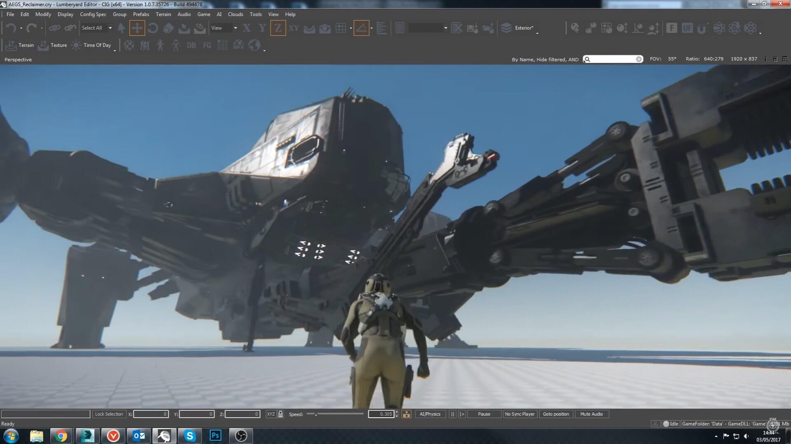The image size is (791, 444).
Task: Constrain movement to Y axis
Action: [x=262, y=28]
